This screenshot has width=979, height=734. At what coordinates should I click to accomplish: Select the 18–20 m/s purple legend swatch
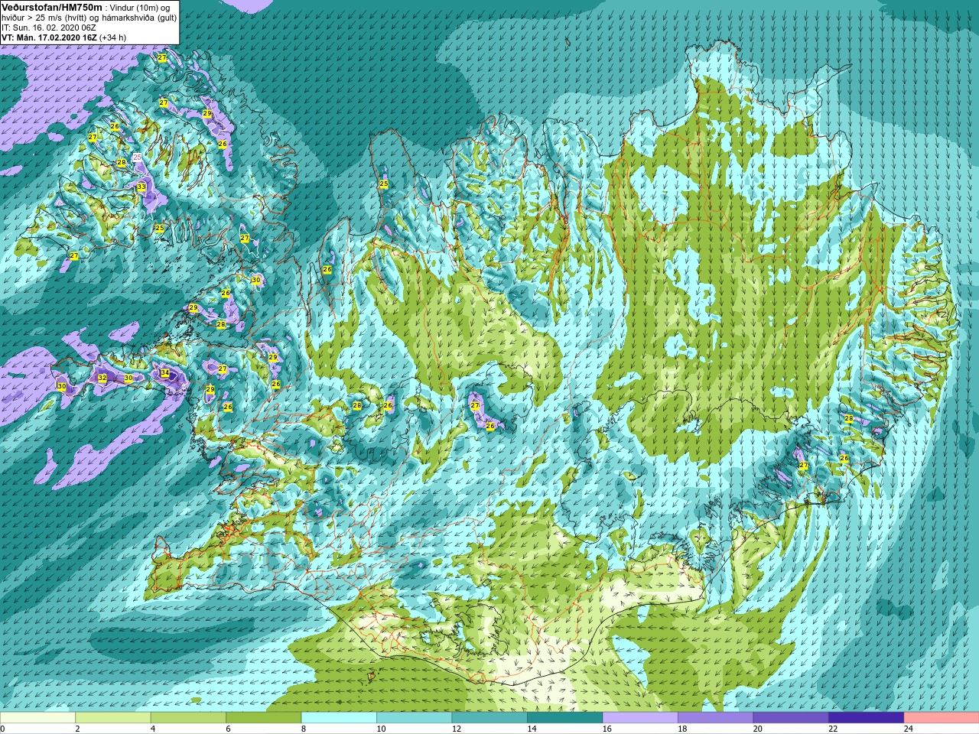click(x=715, y=718)
